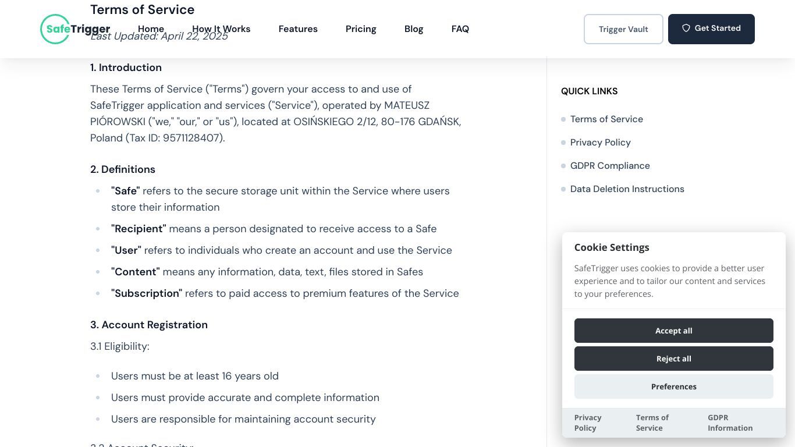Open the Home menu item
This screenshot has width=795, height=447.
(x=151, y=29)
